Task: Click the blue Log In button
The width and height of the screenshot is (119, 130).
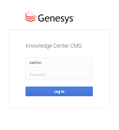Action: pos(59,91)
